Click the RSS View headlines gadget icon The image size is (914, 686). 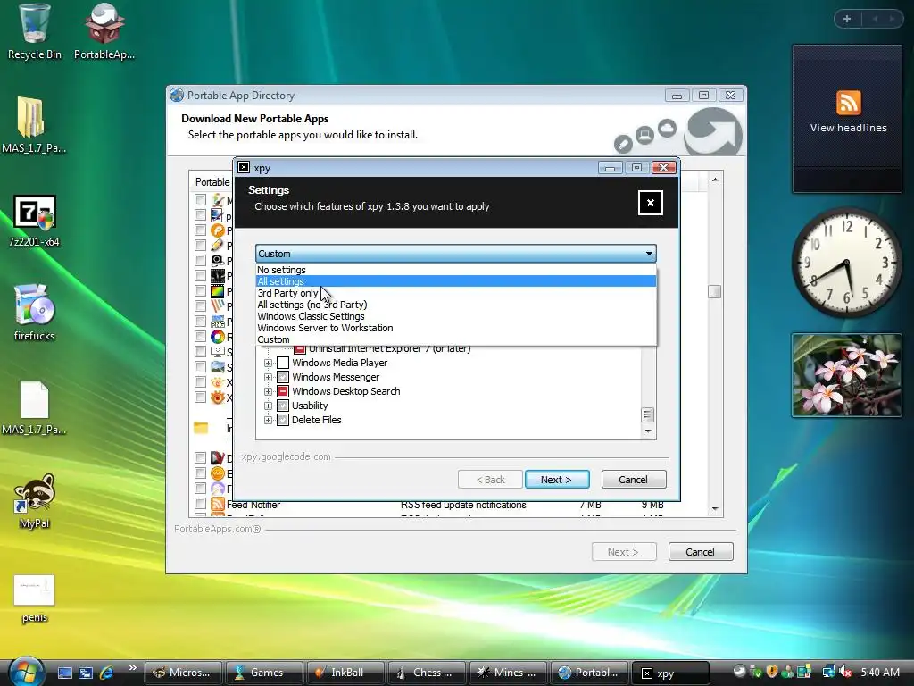pos(848,103)
